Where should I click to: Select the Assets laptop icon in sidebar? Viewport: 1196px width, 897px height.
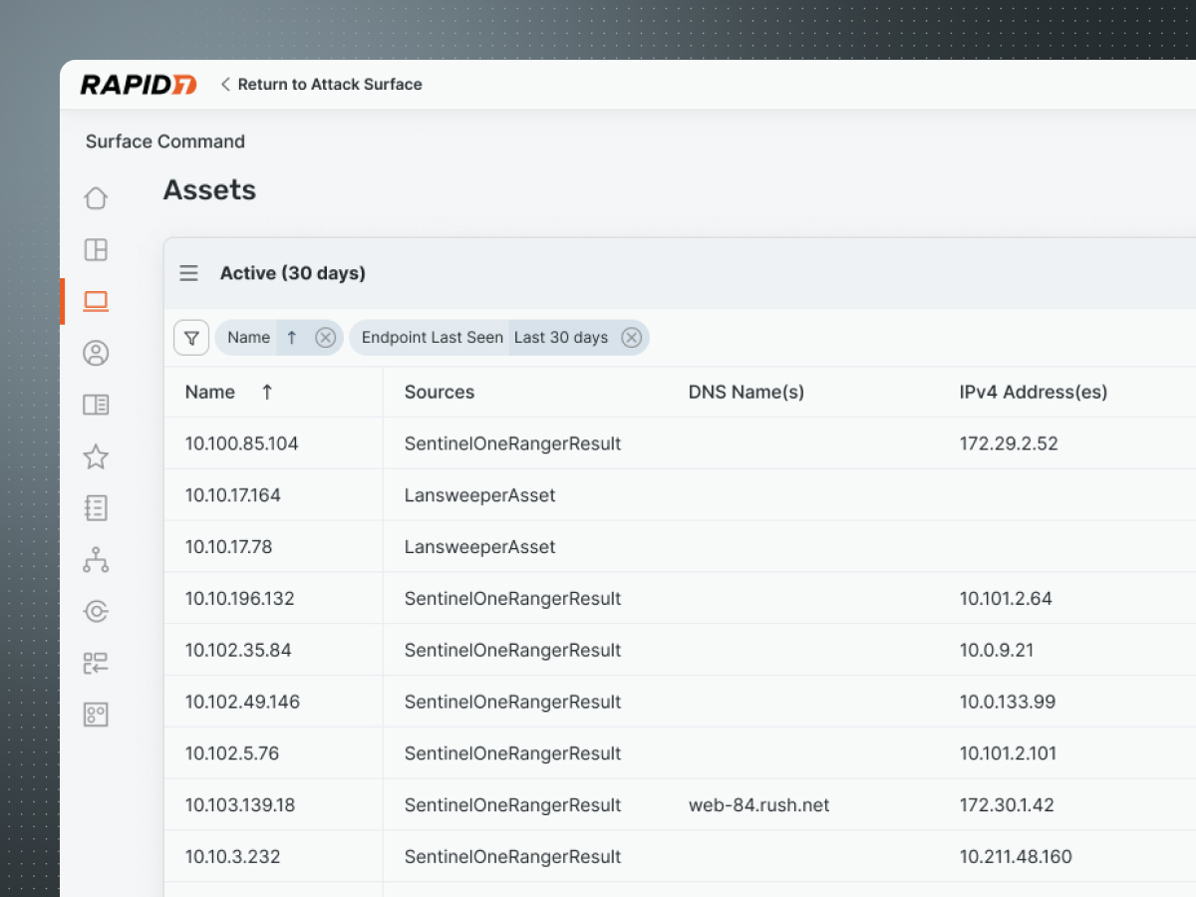[96, 301]
